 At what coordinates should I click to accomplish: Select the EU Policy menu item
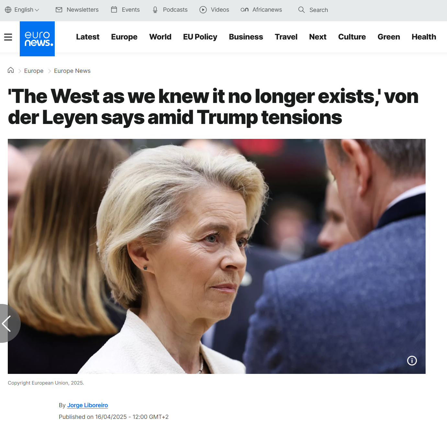(200, 37)
